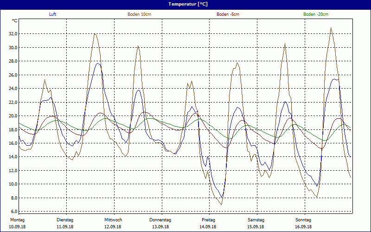Click the date '15.09.18'
Viewport: 371px width, 232px height.
pos(256,227)
